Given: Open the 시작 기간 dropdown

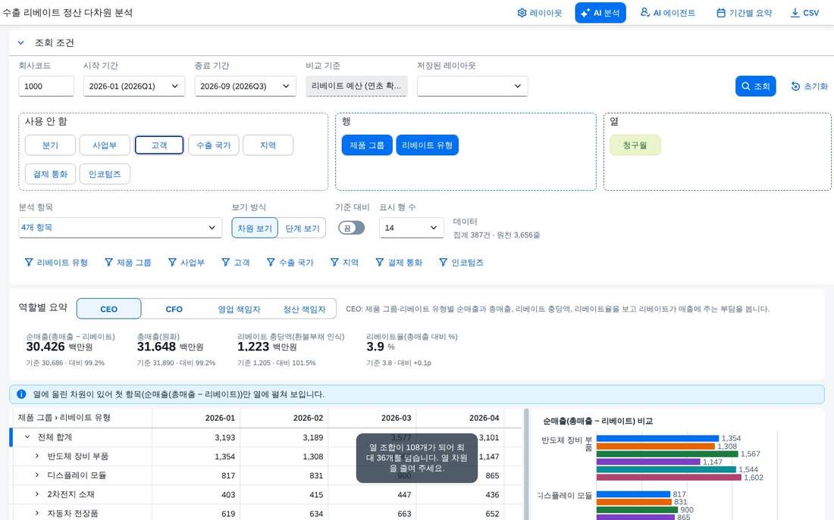Looking at the screenshot, I should point(134,86).
